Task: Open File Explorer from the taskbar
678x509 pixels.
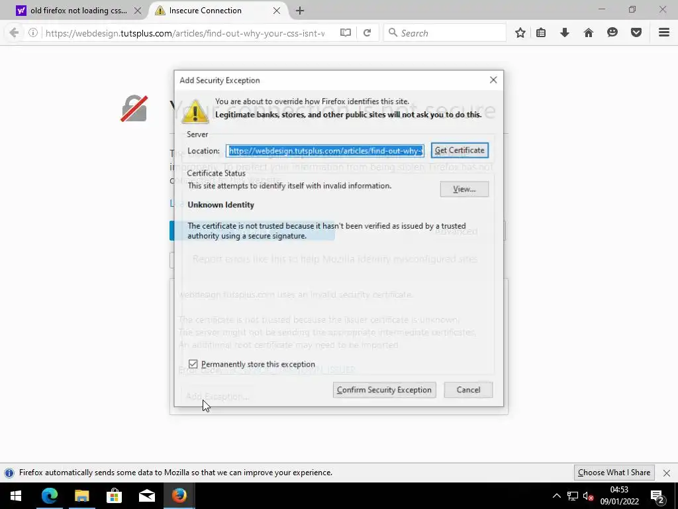Action: pos(81,496)
